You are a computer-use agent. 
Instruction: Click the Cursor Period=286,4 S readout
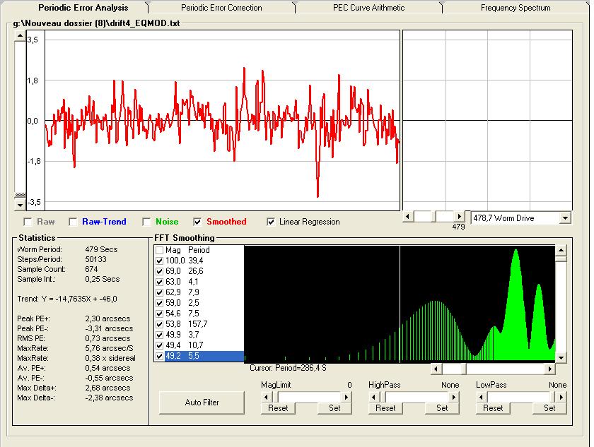[x=288, y=368]
